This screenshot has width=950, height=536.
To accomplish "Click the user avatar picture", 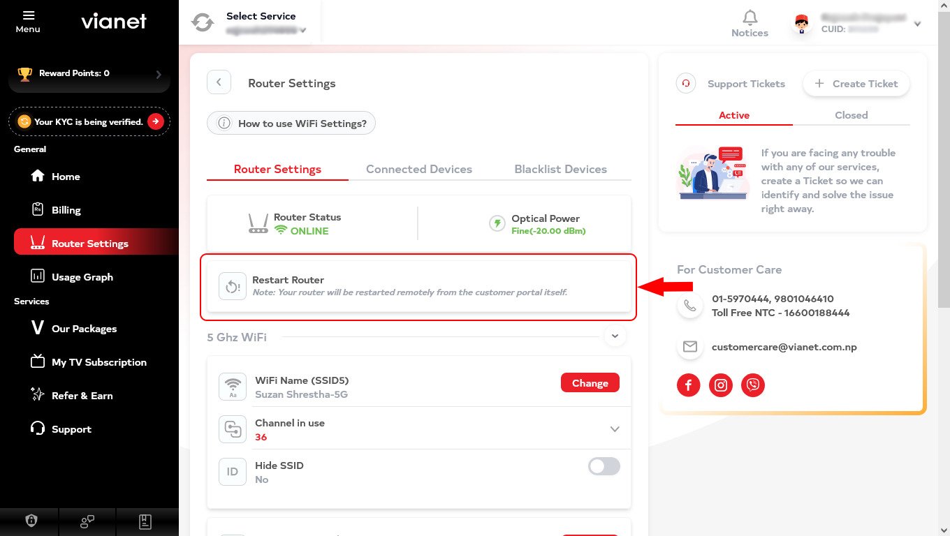I will click(802, 23).
